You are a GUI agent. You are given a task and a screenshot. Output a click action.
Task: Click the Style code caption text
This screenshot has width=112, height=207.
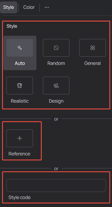tap(19, 198)
